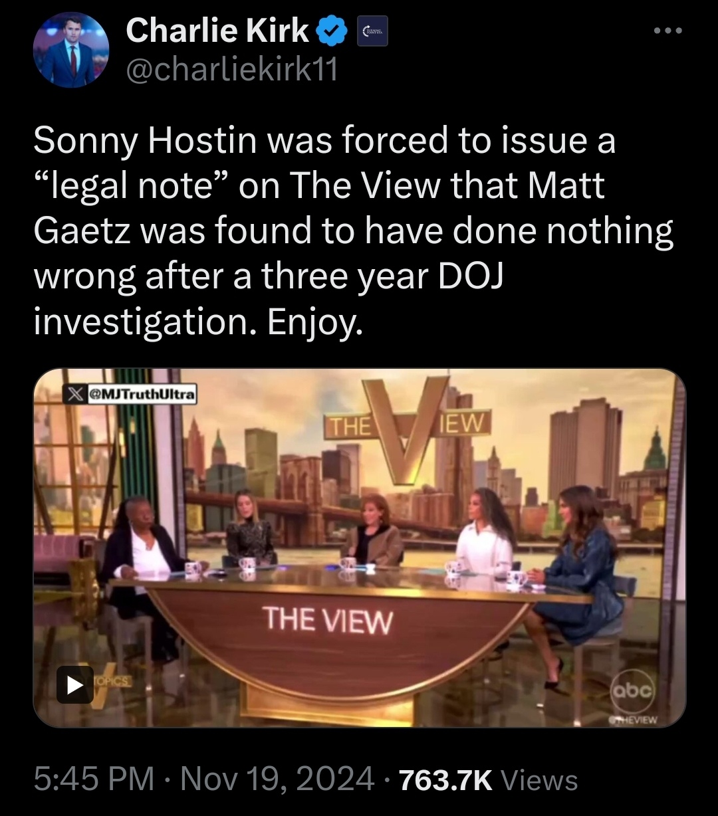Click the Nov 19, 2024 date
This screenshot has width=718, height=816.
click(x=277, y=778)
